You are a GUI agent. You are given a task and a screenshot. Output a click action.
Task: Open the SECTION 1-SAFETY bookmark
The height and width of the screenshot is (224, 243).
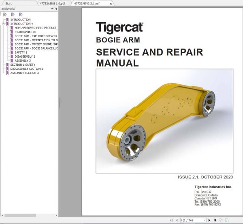pyautogui.click(x=23, y=65)
